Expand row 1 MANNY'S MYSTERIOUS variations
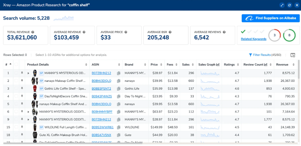Image resolution: width=301 pixels, height=146 pixels. [28, 73]
